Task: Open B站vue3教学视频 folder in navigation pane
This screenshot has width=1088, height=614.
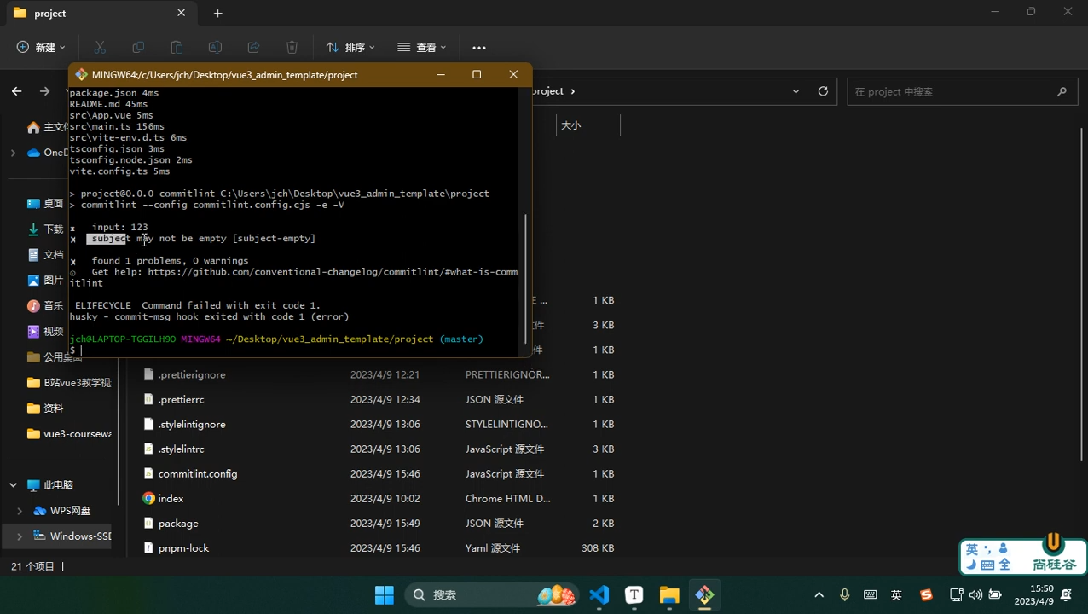Action: [x=70, y=383]
